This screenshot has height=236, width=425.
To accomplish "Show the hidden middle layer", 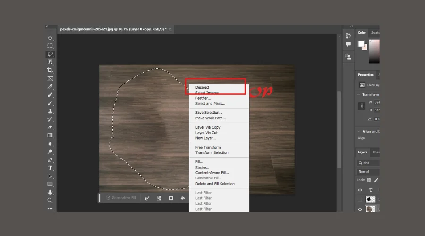I will [360, 200].
